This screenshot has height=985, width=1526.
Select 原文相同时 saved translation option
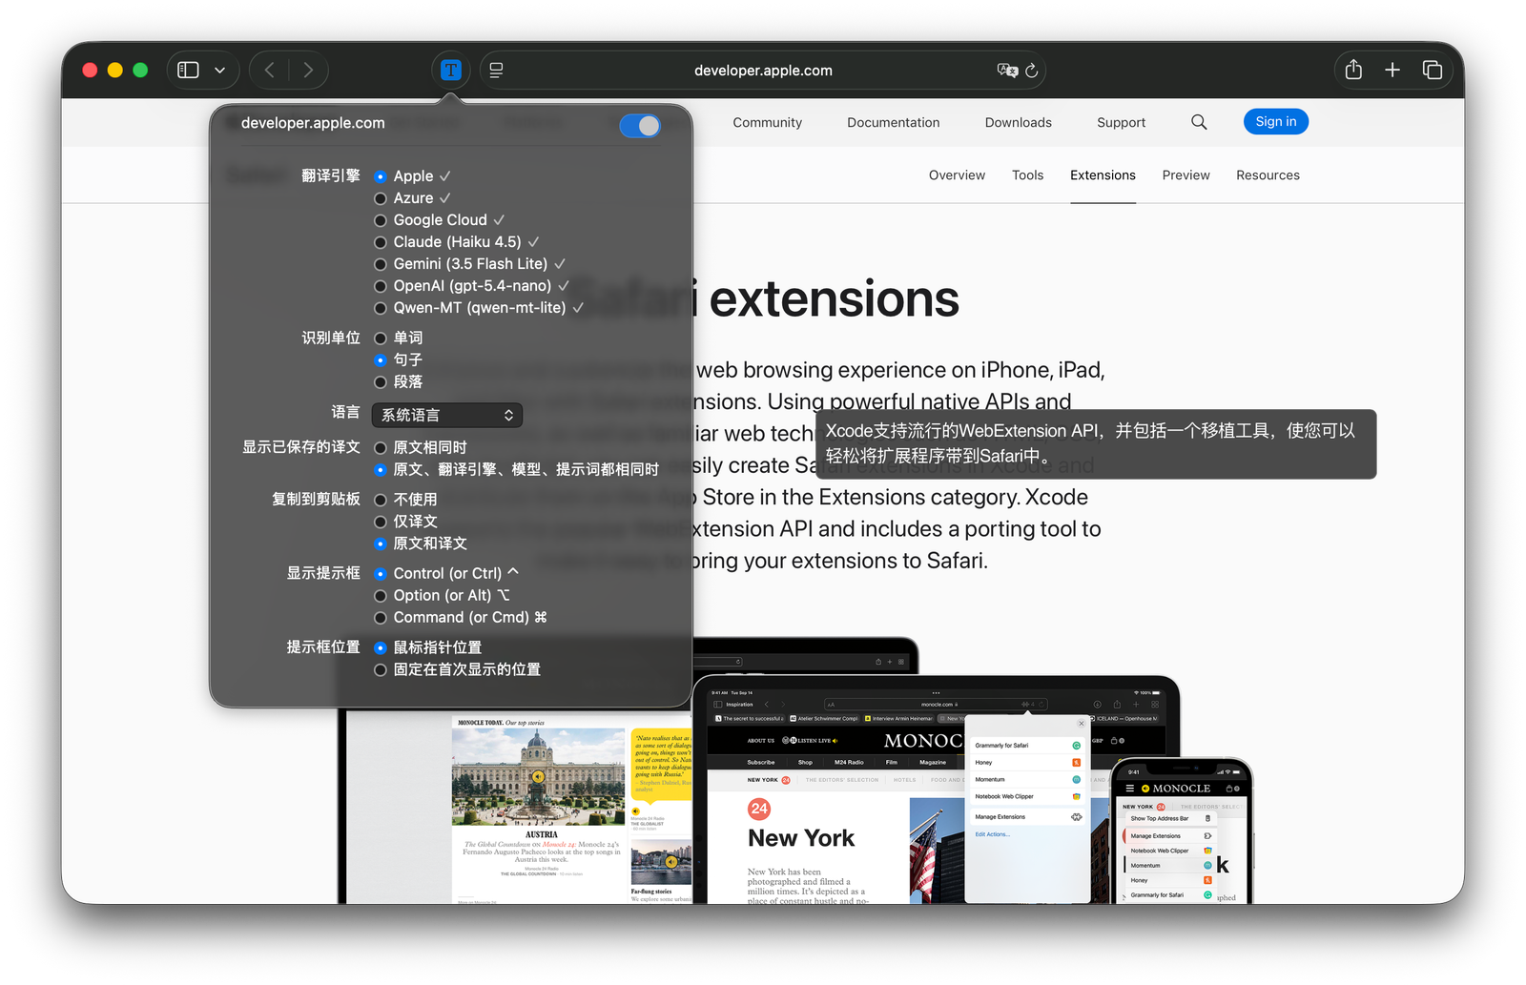(x=381, y=448)
